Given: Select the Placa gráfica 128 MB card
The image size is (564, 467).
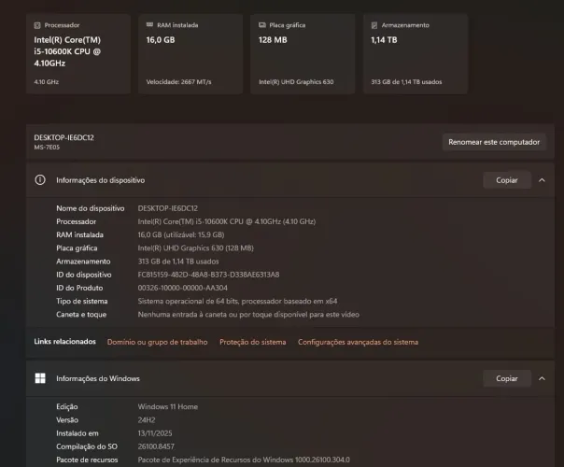Looking at the screenshot, I should [x=303, y=54].
